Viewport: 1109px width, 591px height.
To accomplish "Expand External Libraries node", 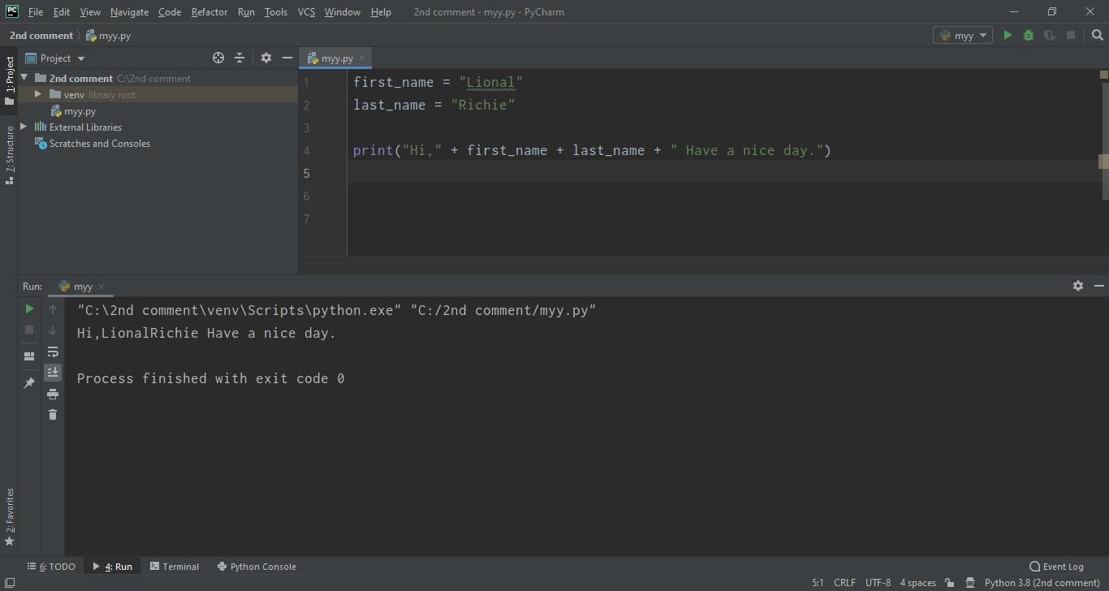I will 24,127.
